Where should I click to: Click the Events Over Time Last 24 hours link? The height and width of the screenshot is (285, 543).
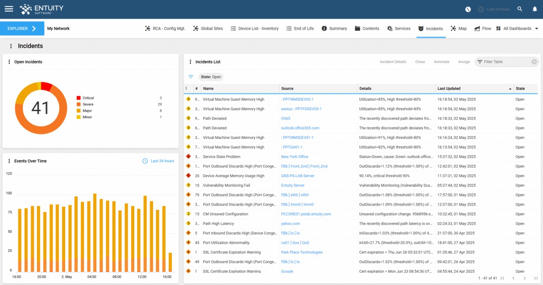tap(158, 161)
